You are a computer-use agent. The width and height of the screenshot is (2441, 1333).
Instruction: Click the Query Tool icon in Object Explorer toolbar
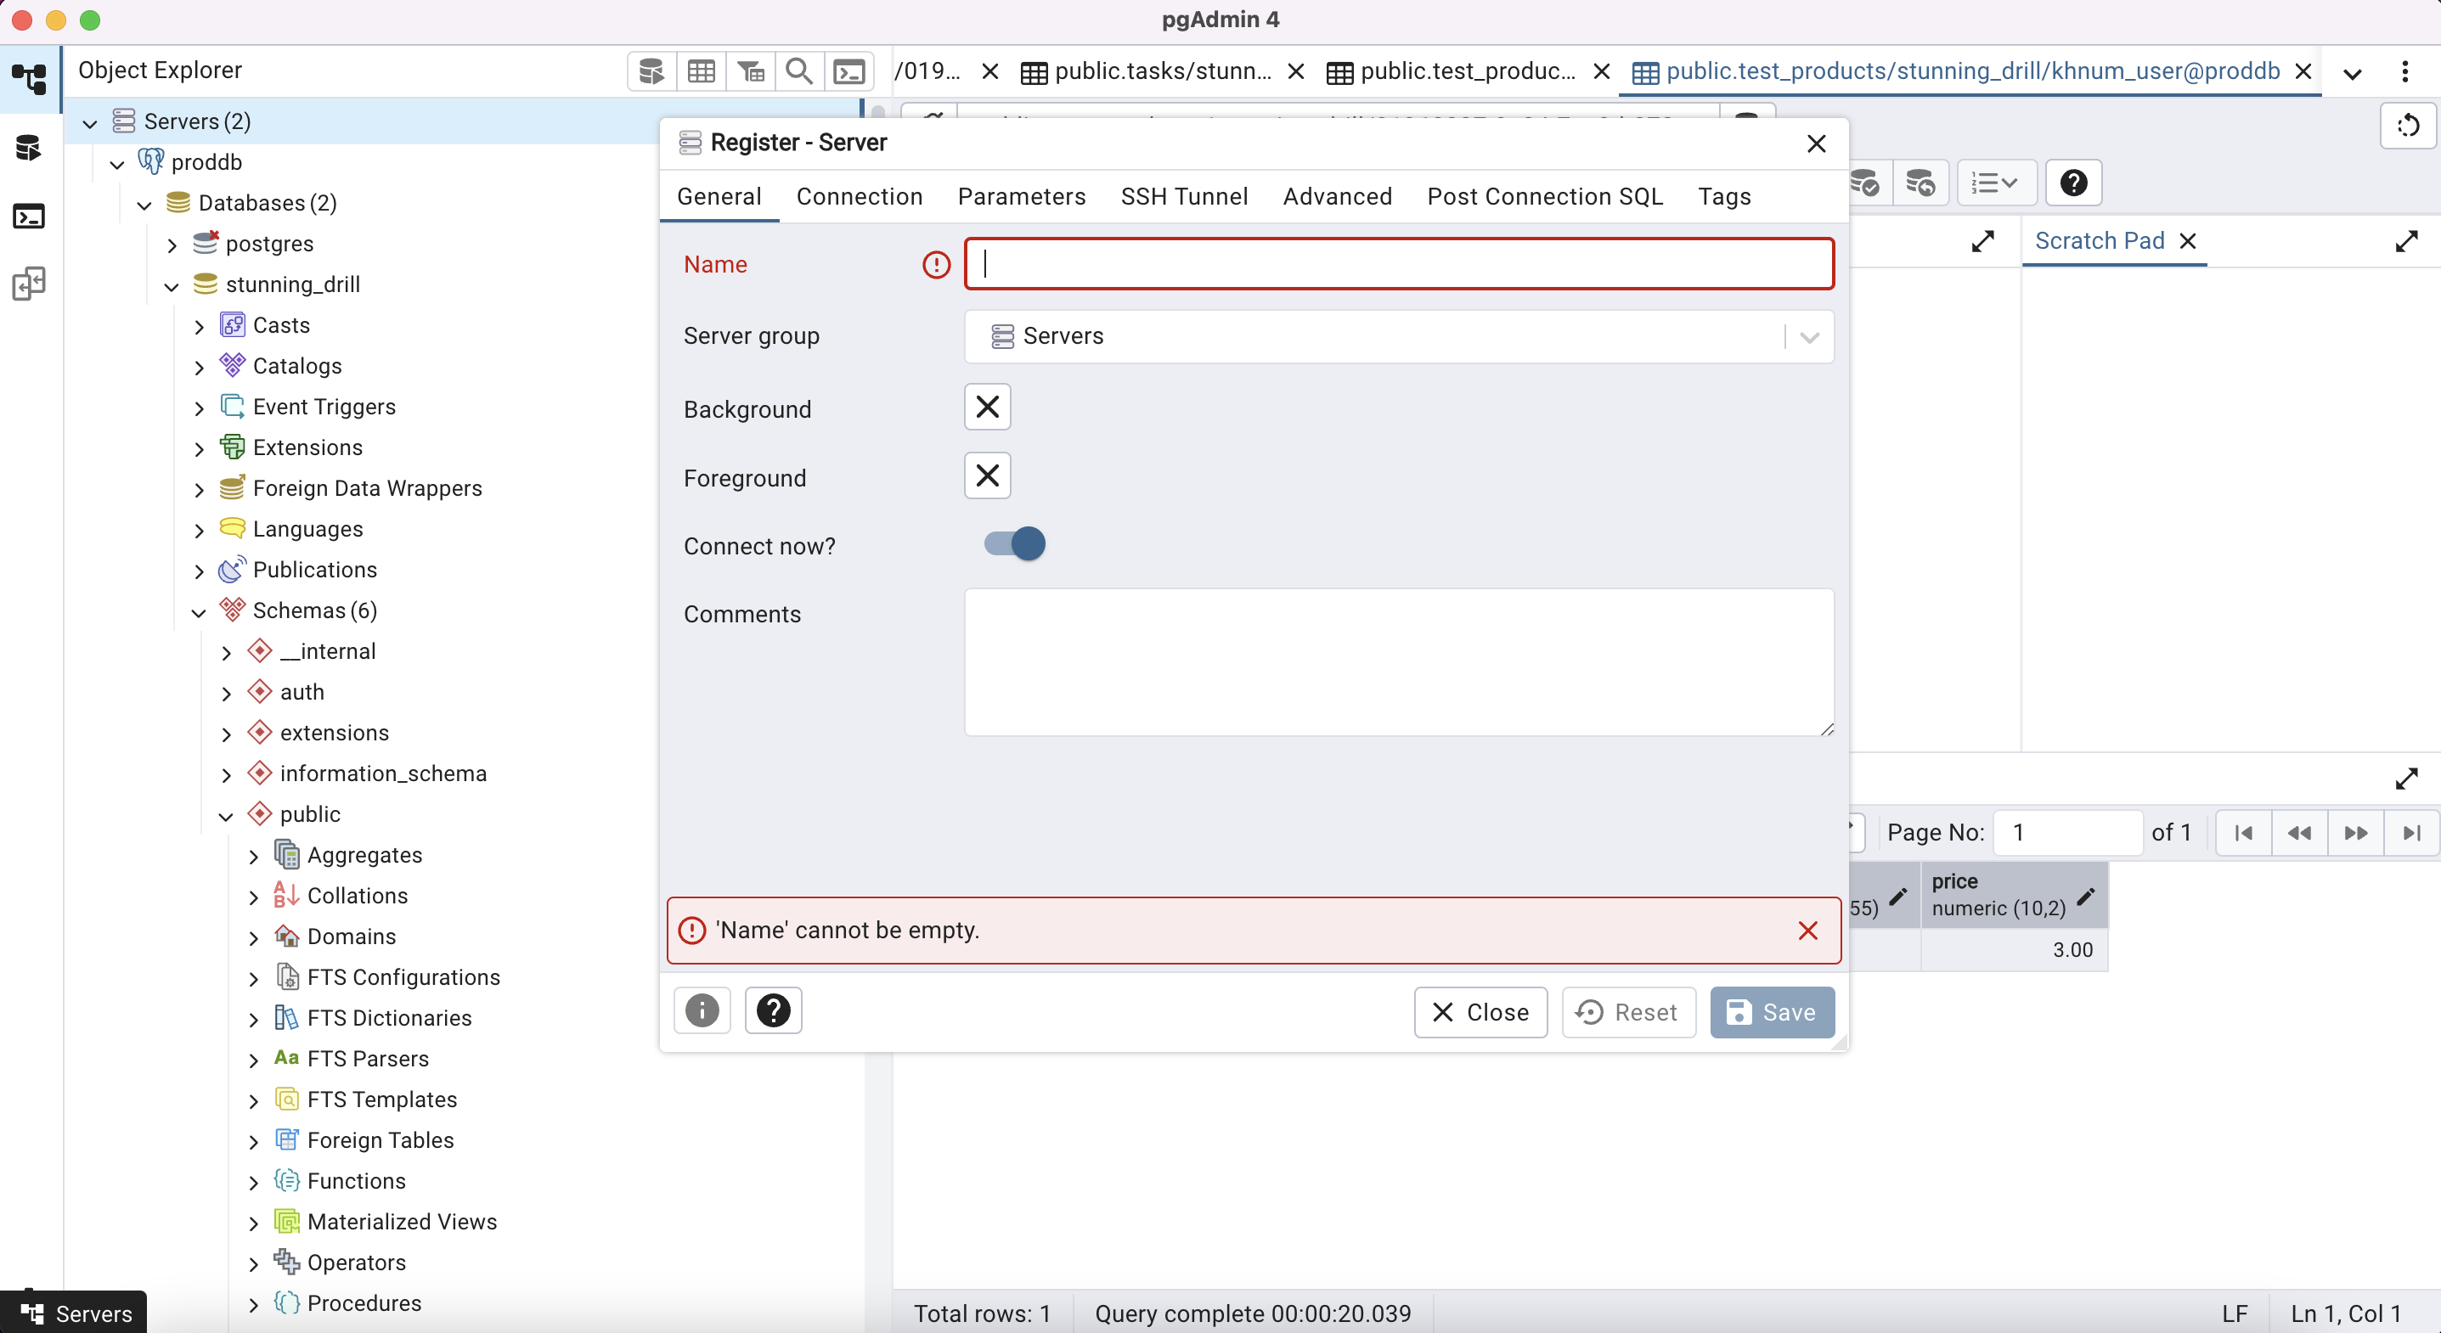[652, 71]
